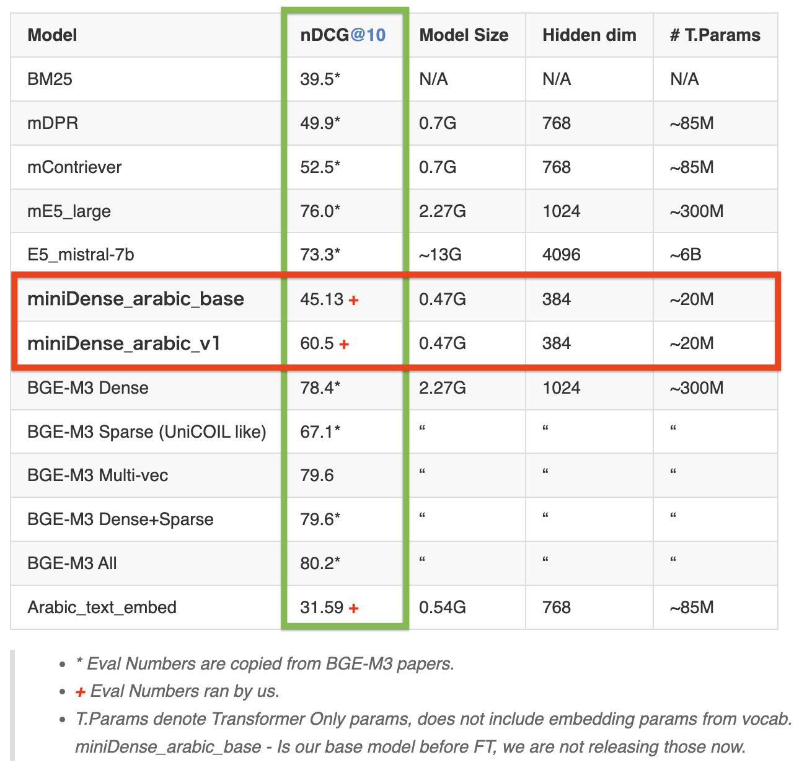Select the ~6B transformer params cell

tap(685, 255)
